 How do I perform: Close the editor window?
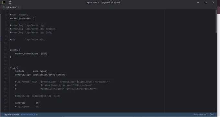coord(213,2)
